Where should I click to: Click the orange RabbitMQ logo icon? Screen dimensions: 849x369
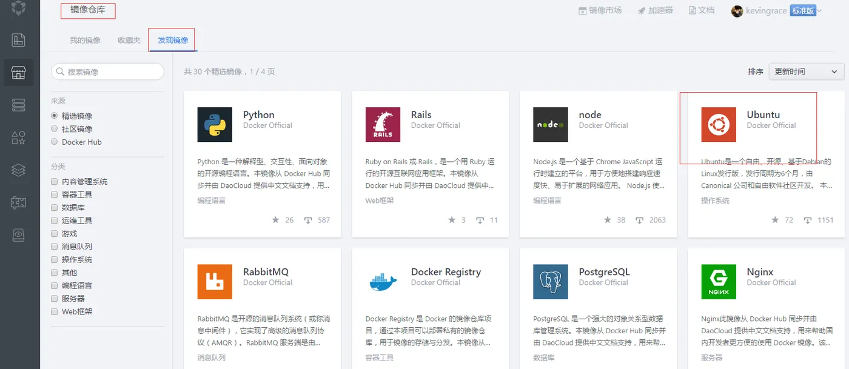tap(215, 281)
